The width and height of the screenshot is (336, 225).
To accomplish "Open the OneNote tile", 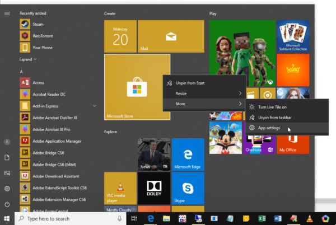I will (x=259, y=146).
